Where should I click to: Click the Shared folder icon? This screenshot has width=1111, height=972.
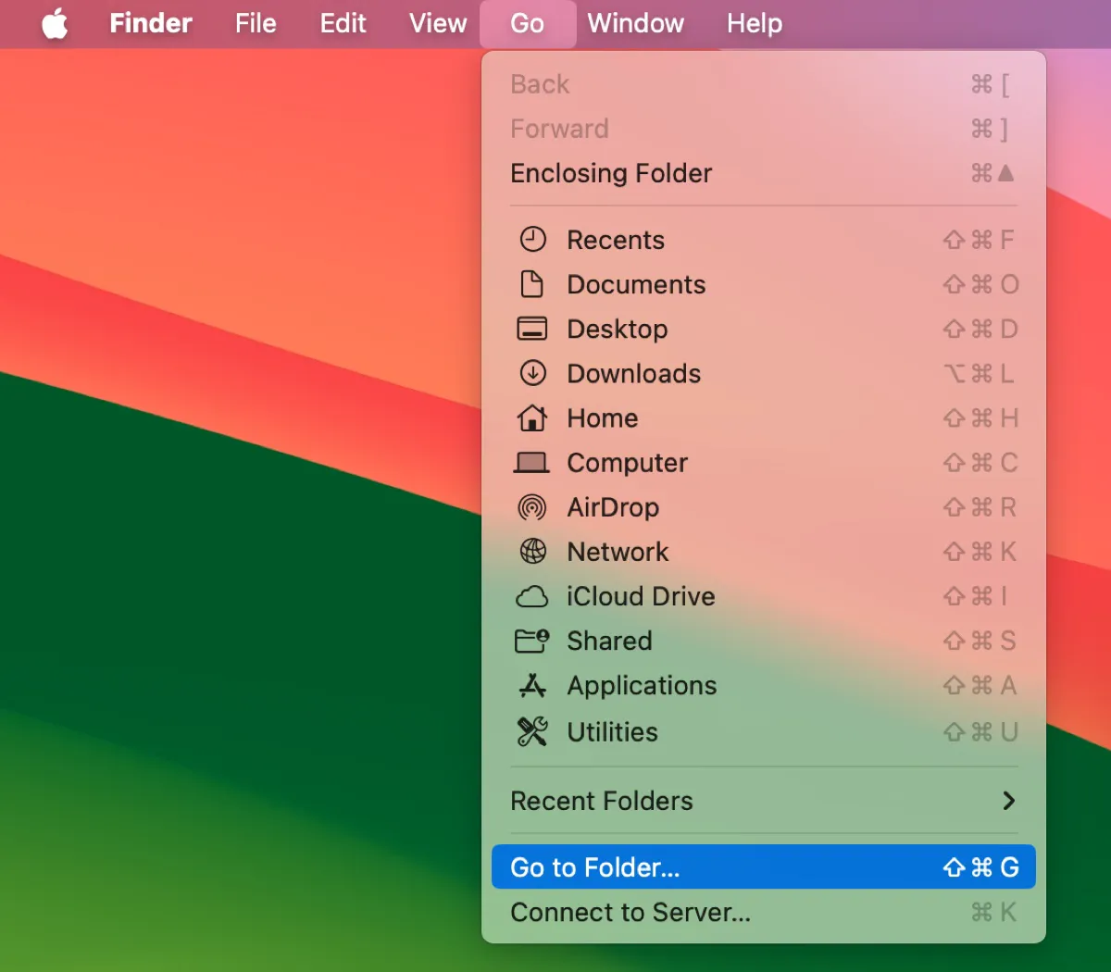532,641
